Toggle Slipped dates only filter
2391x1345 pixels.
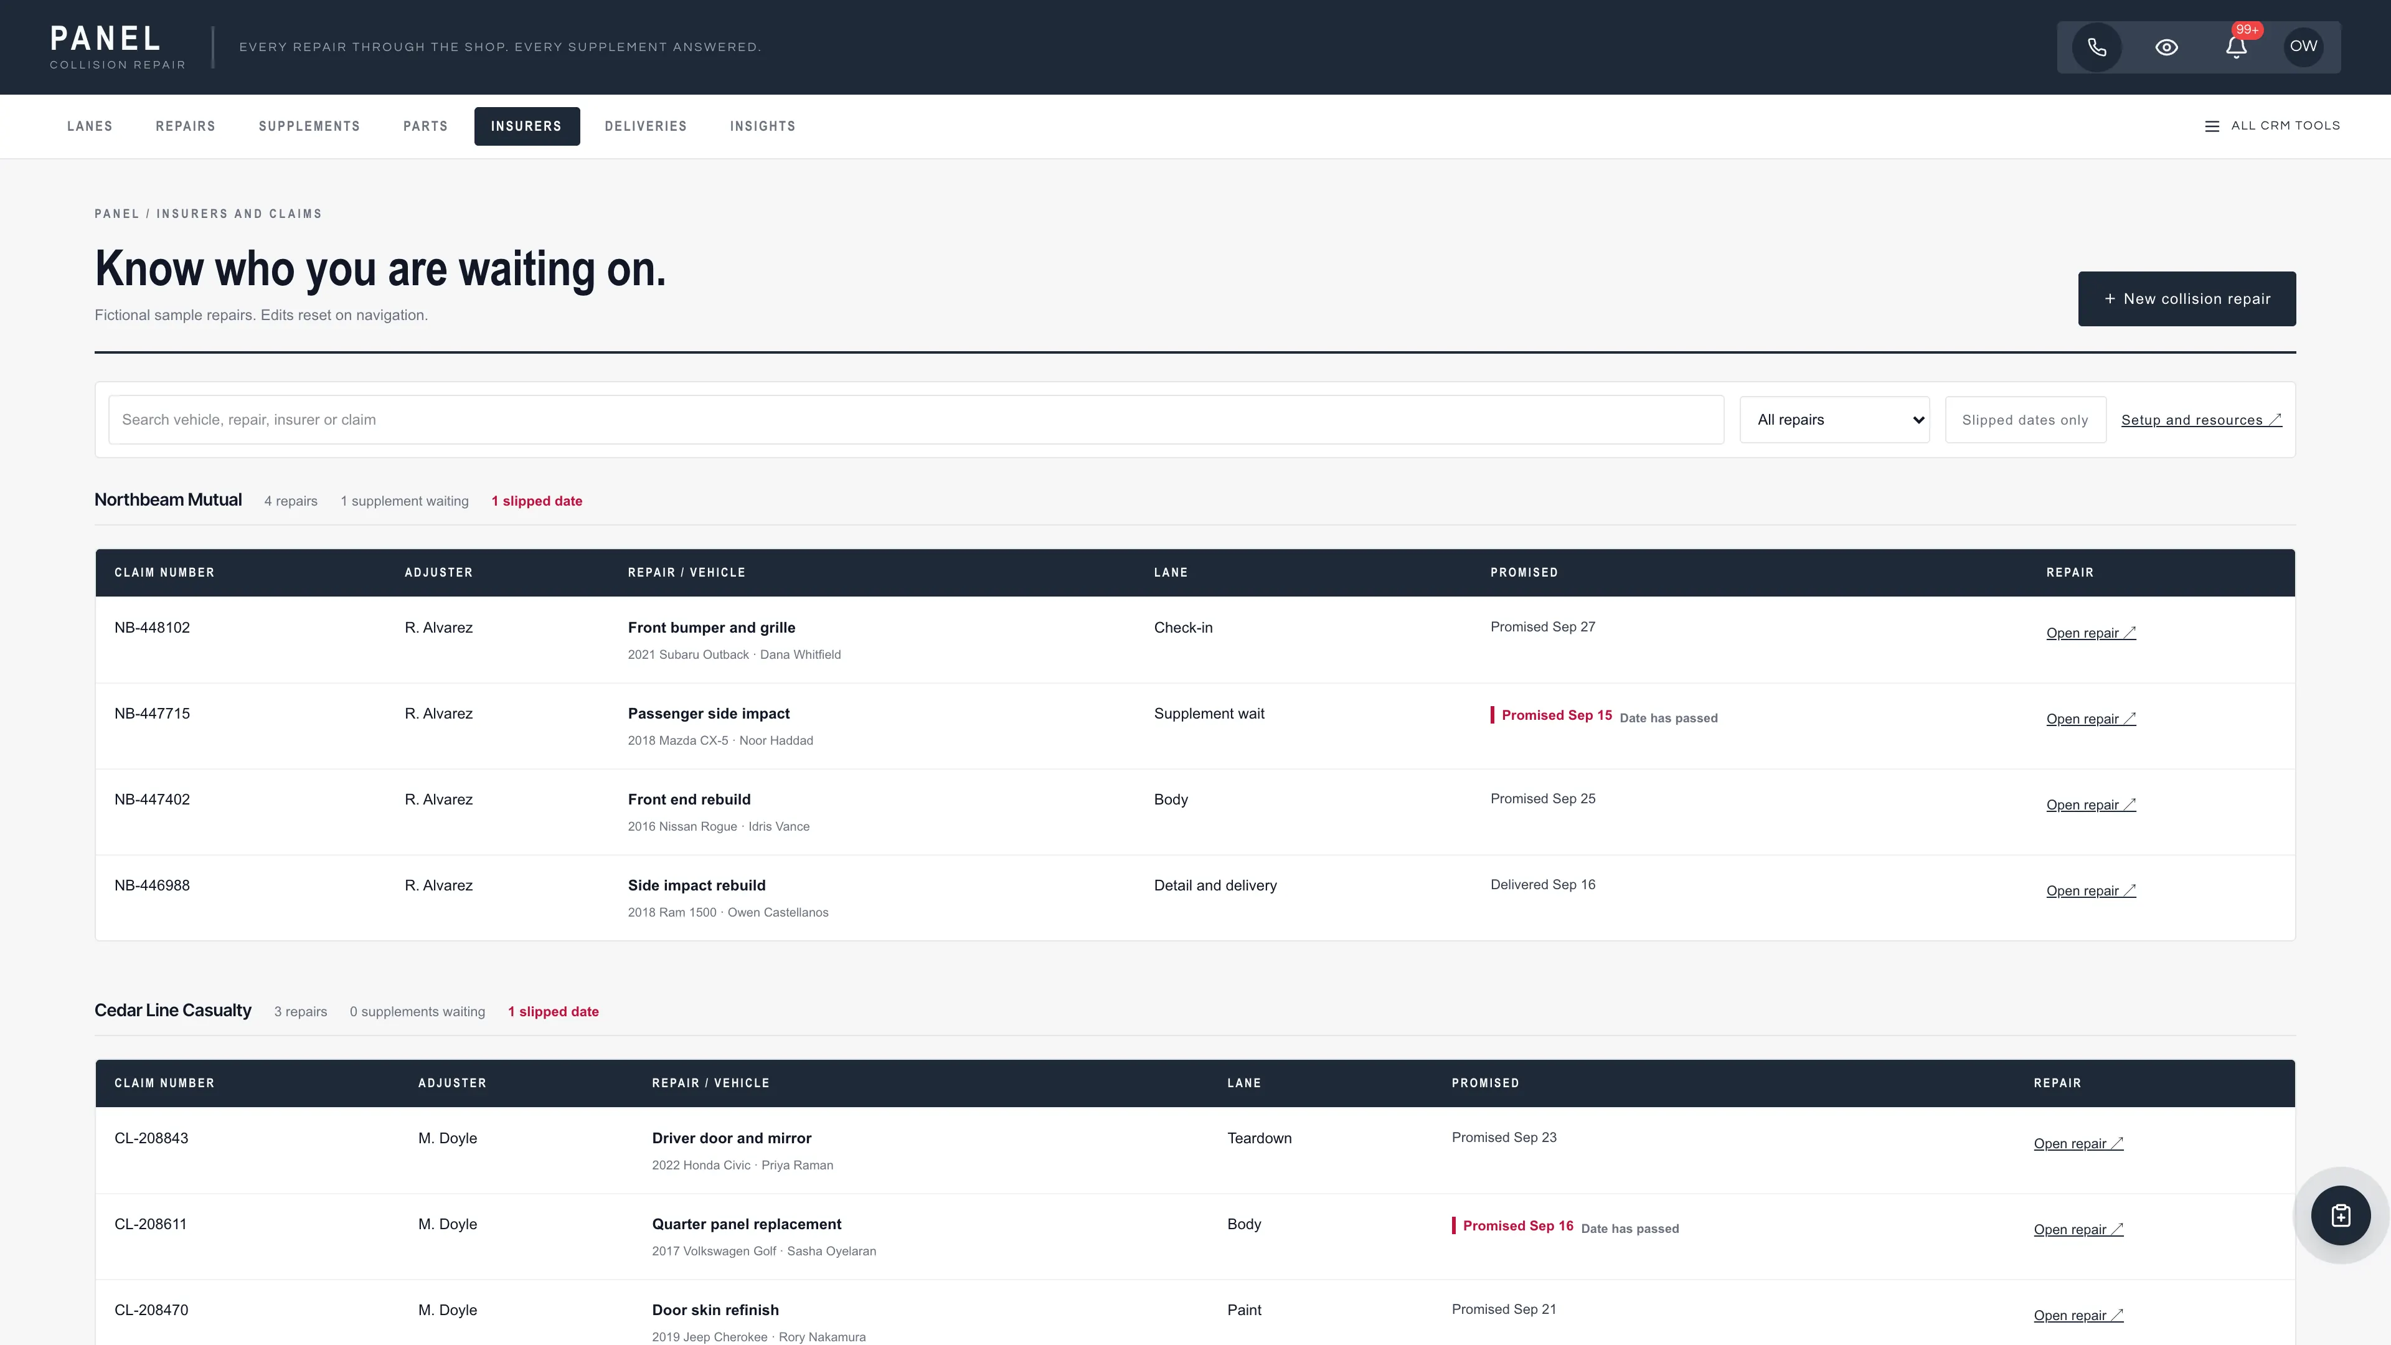[x=2026, y=420]
